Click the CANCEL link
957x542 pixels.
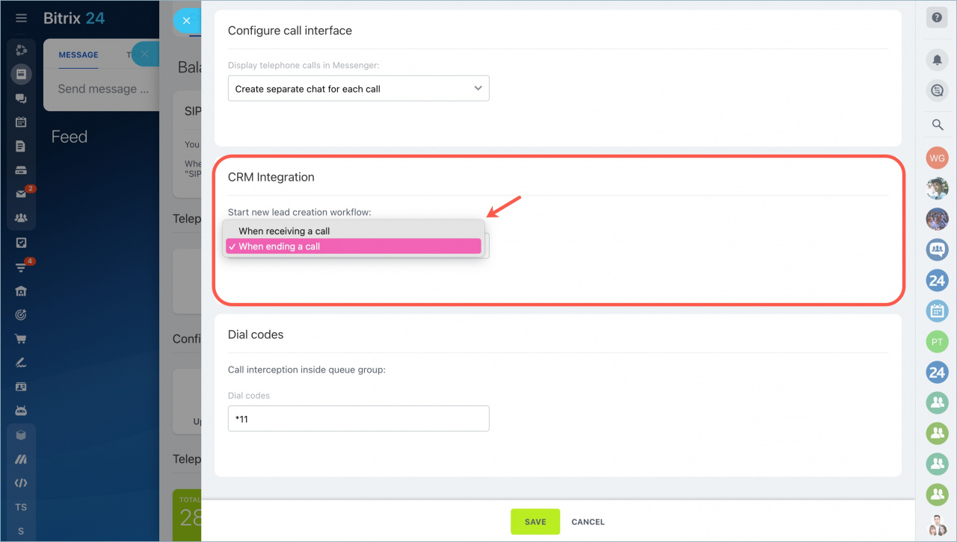tap(588, 522)
